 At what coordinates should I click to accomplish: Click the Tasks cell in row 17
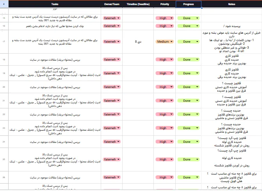(x=55, y=42)
